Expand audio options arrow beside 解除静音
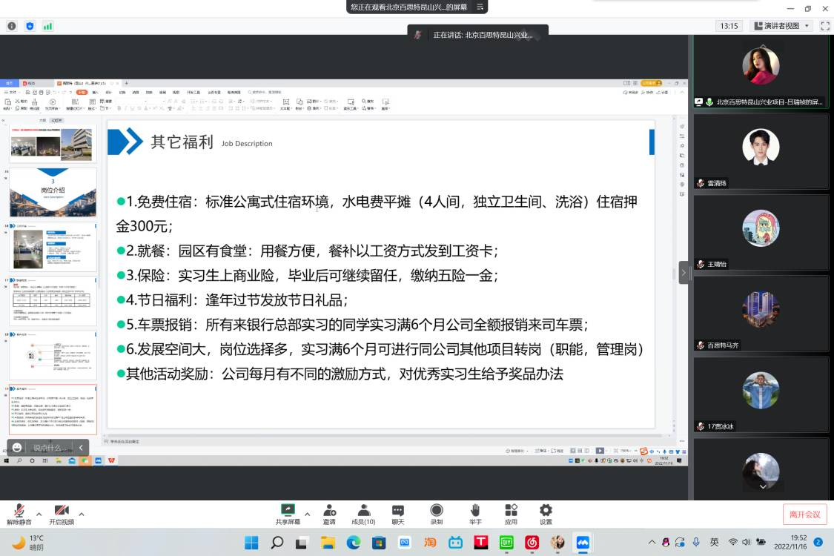 39,514
